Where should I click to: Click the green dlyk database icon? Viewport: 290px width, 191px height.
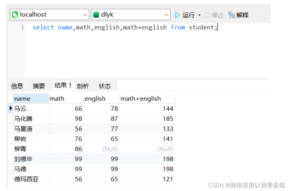tap(96, 15)
